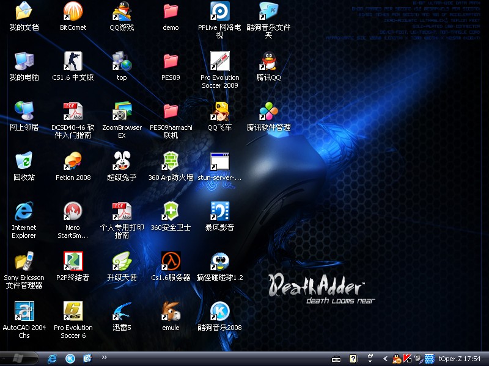The image size is (489, 366).
Task: Open Pro Evolution Soccer 6 shortcut
Action: tap(73, 312)
